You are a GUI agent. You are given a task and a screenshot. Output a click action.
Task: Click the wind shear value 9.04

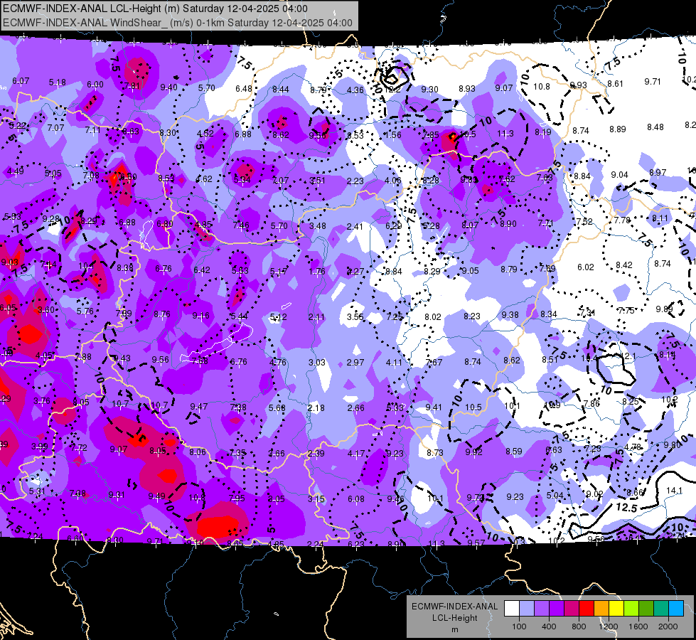[x=619, y=174]
